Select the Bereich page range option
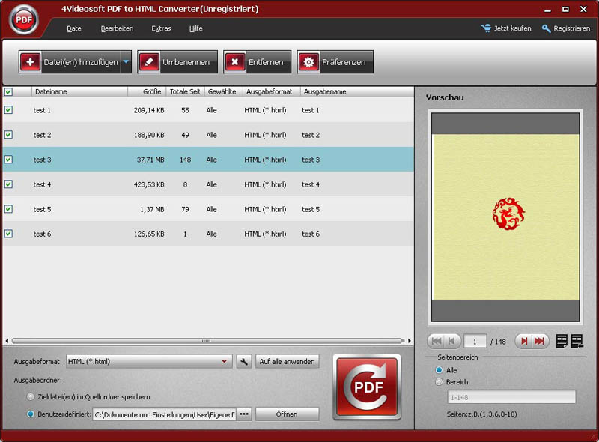 (440, 382)
